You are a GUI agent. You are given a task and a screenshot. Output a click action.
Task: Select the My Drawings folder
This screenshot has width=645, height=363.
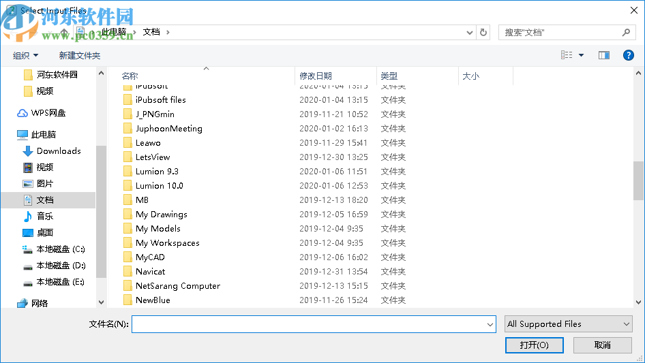(x=161, y=215)
